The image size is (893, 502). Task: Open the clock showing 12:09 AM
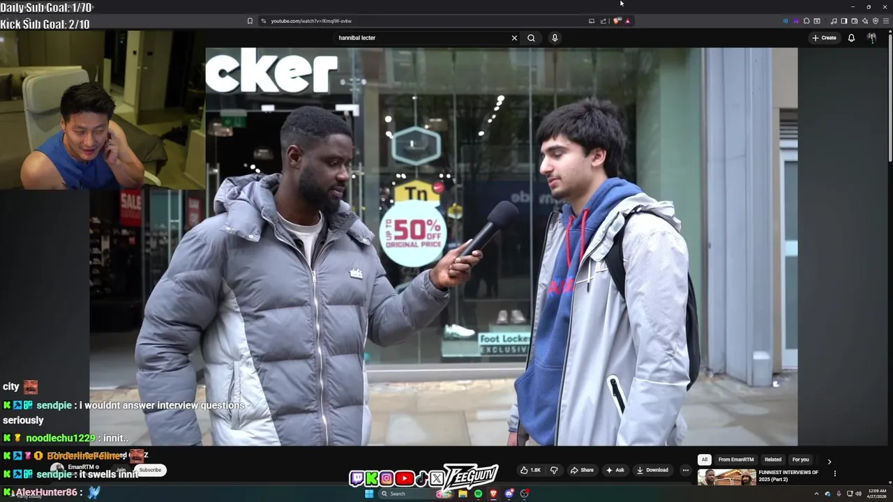(x=877, y=494)
